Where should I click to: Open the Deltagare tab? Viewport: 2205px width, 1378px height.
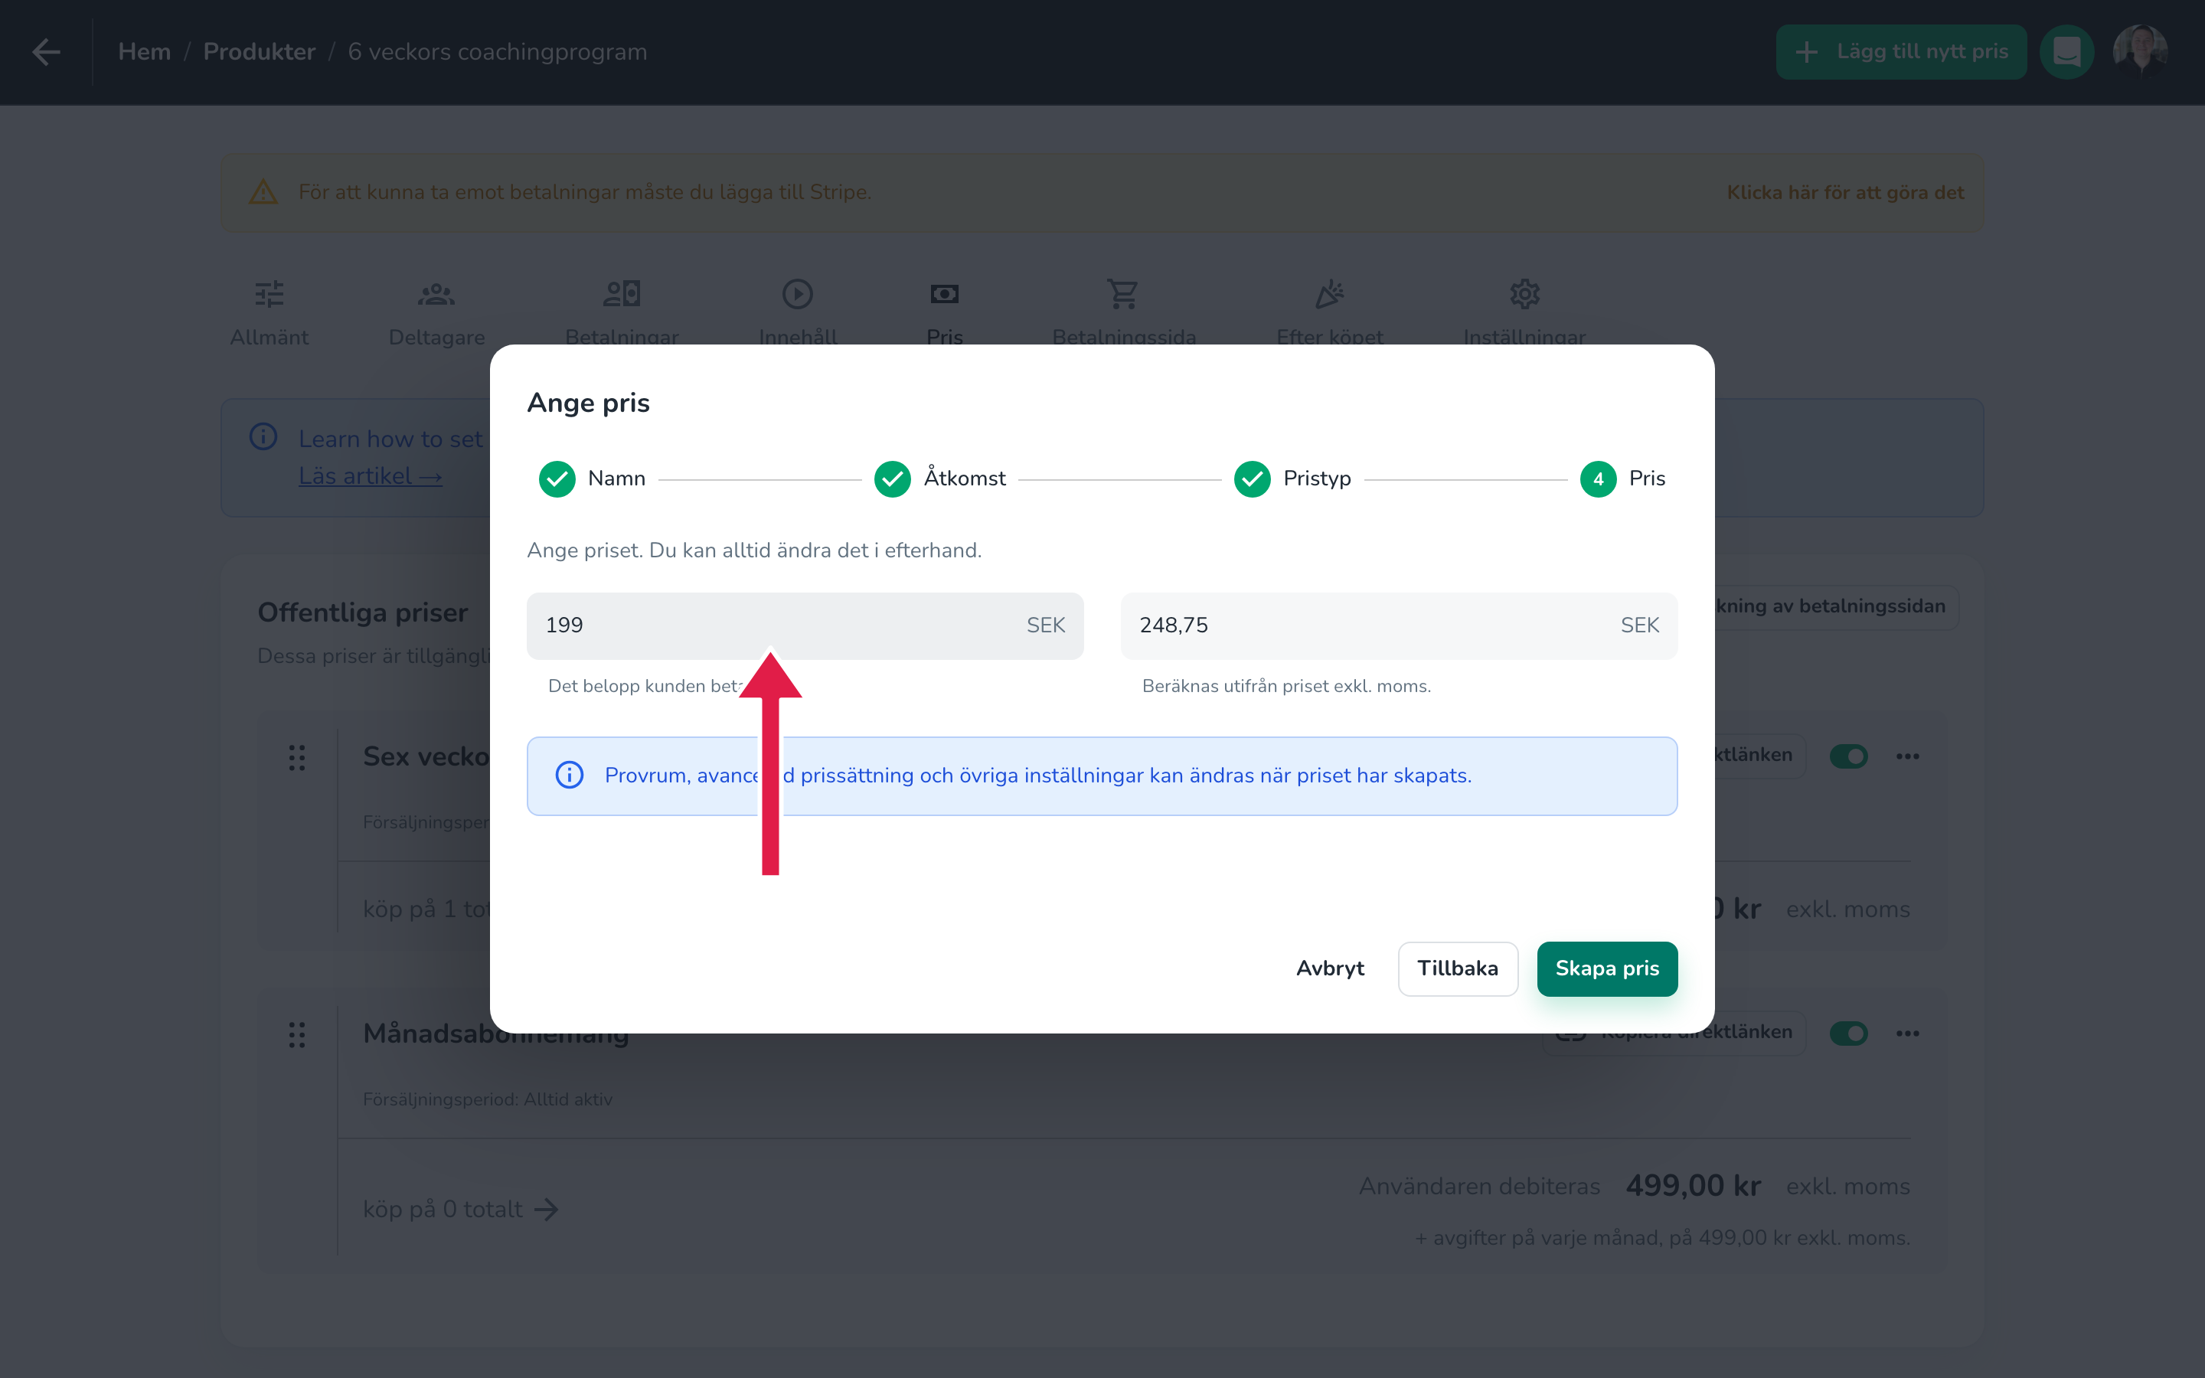(x=436, y=312)
